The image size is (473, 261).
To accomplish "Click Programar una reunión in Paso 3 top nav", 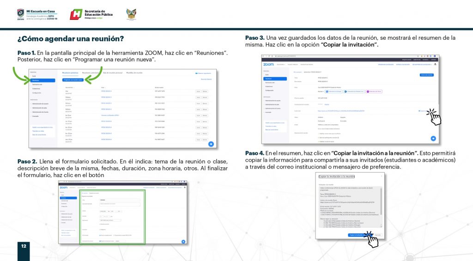I will pos(386,65).
